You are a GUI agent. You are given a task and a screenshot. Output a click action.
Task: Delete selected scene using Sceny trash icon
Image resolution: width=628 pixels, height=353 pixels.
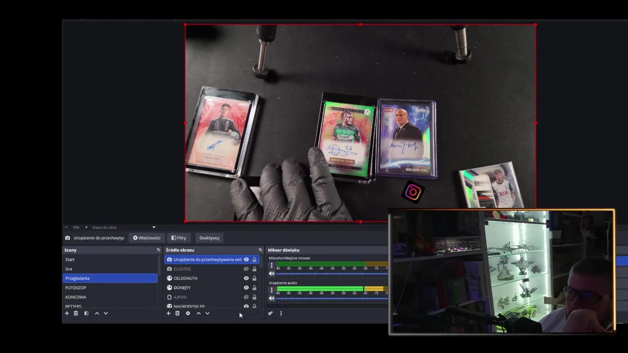(76, 313)
